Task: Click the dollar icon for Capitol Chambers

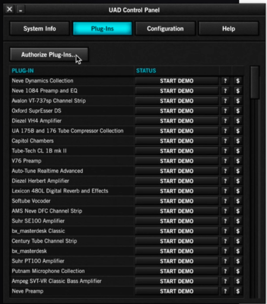Action: coord(238,141)
